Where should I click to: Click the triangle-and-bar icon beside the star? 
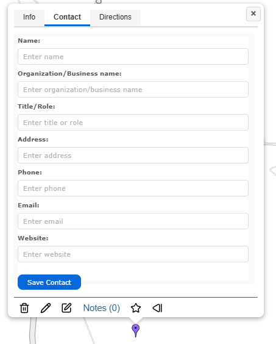point(157,308)
